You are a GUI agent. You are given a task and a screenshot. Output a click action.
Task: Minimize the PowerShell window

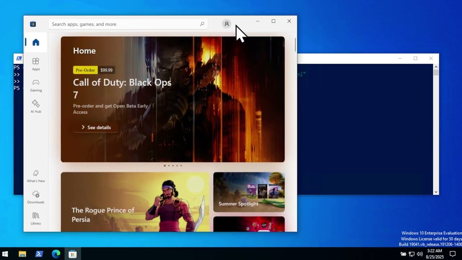coord(400,58)
